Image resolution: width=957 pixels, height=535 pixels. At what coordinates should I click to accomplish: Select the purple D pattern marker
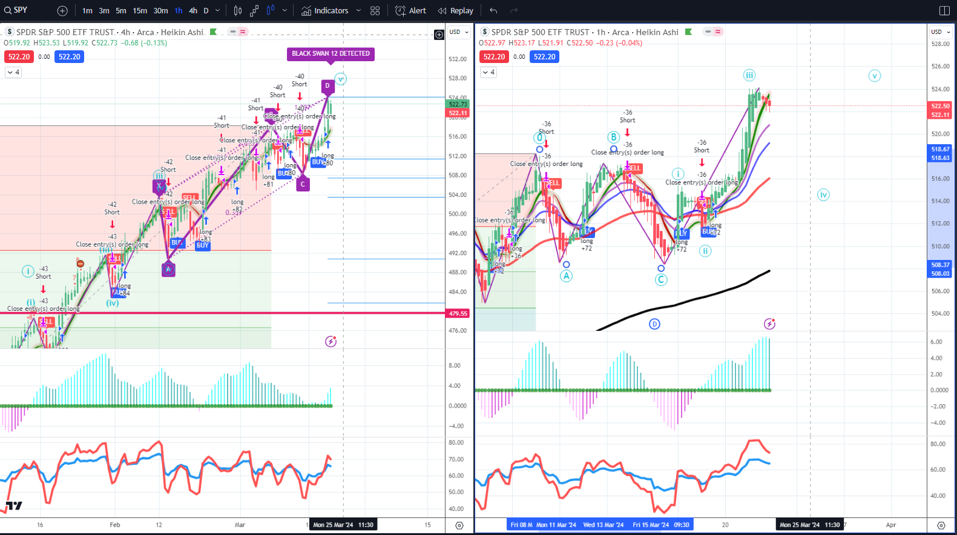tap(327, 86)
